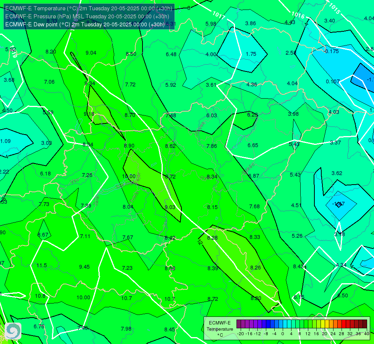
Task: Click the 0.107 temperature value
Action: (333, 82)
